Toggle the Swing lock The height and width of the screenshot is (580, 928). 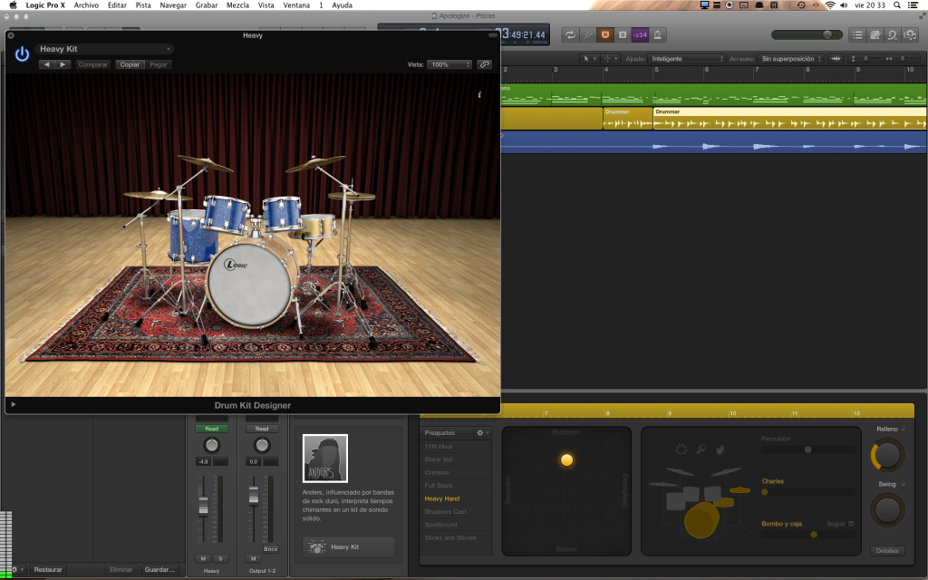click(904, 484)
